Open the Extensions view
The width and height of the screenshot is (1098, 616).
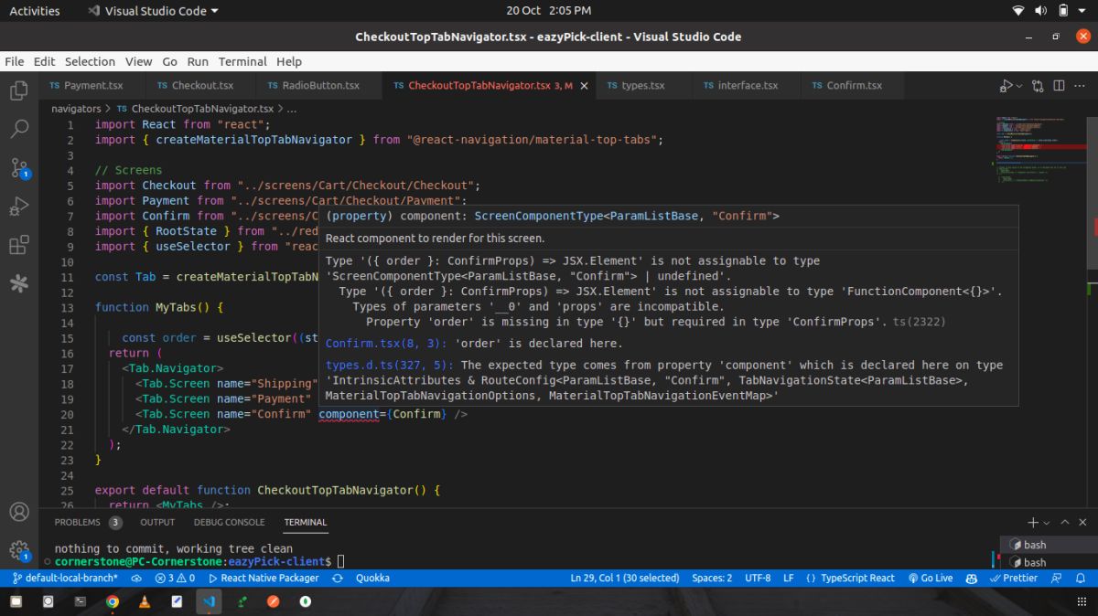click(x=18, y=245)
